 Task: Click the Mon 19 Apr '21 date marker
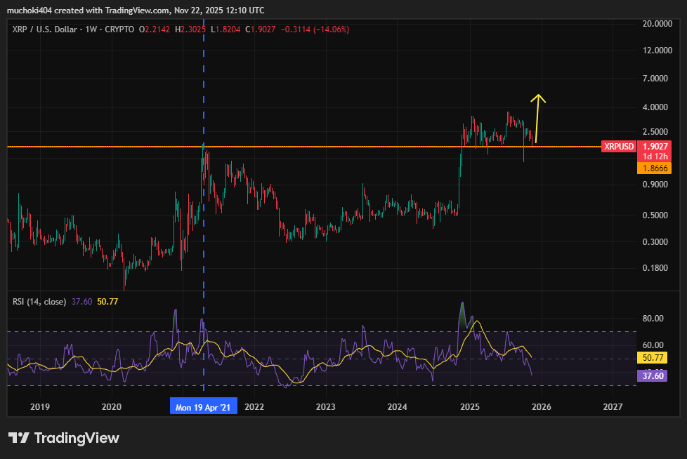click(x=203, y=406)
